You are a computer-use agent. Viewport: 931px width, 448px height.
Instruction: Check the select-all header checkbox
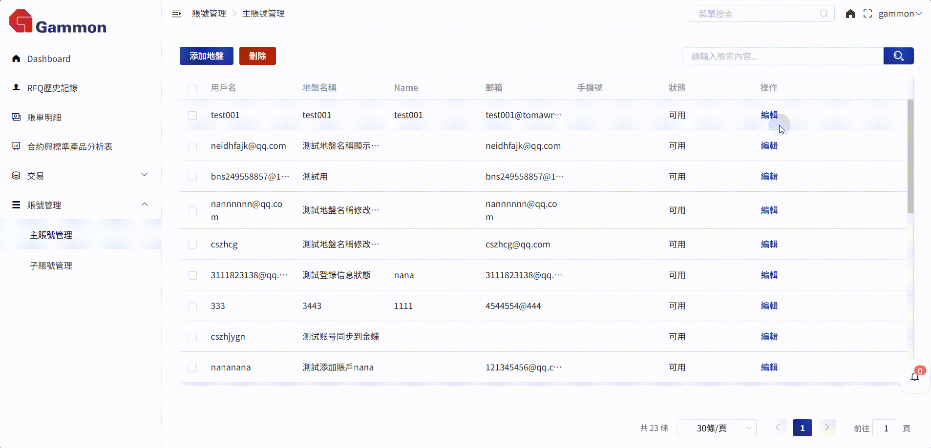[192, 88]
